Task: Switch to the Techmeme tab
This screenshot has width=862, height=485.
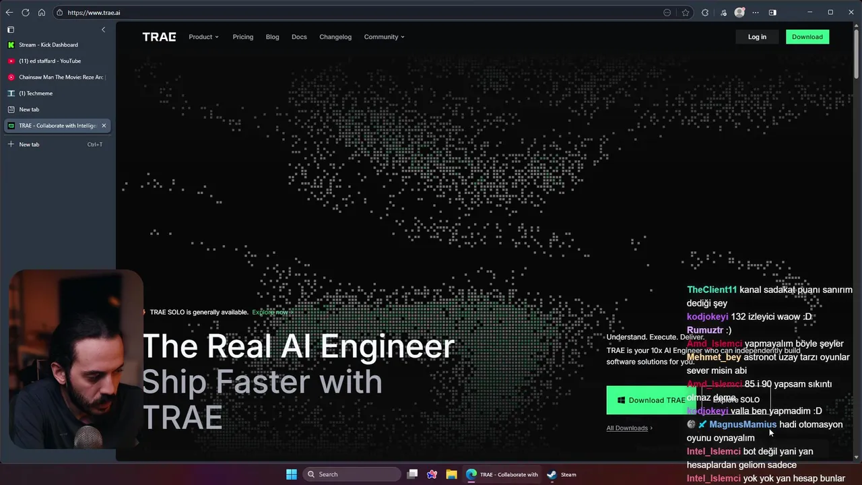Action: click(57, 93)
